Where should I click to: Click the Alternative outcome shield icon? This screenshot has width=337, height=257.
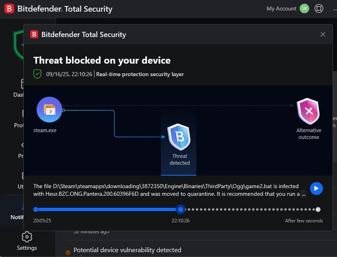click(x=308, y=111)
